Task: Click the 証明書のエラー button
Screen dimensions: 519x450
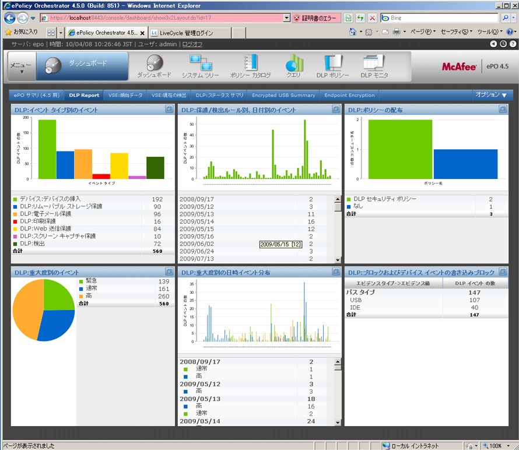Action: tap(316, 18)
